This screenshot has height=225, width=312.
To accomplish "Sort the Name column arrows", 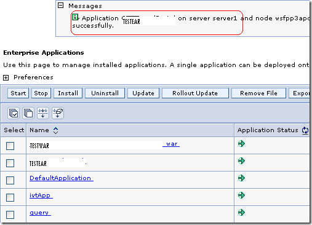I will click(55, 130).
